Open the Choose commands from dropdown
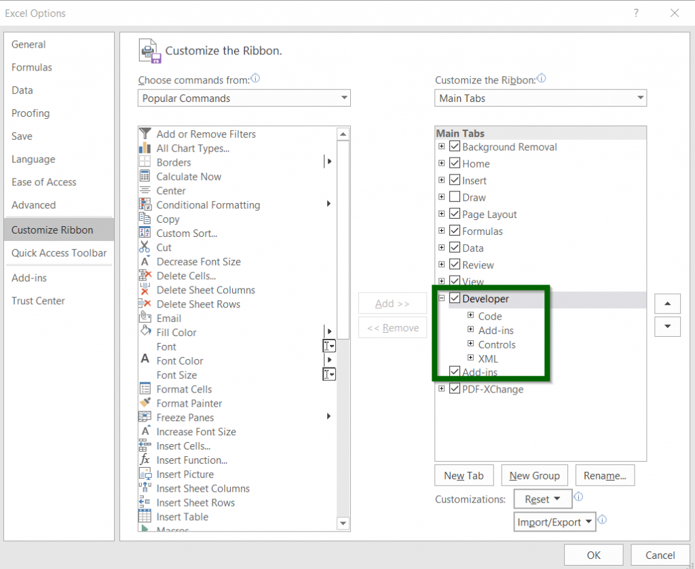 click(x=244, y=98)
